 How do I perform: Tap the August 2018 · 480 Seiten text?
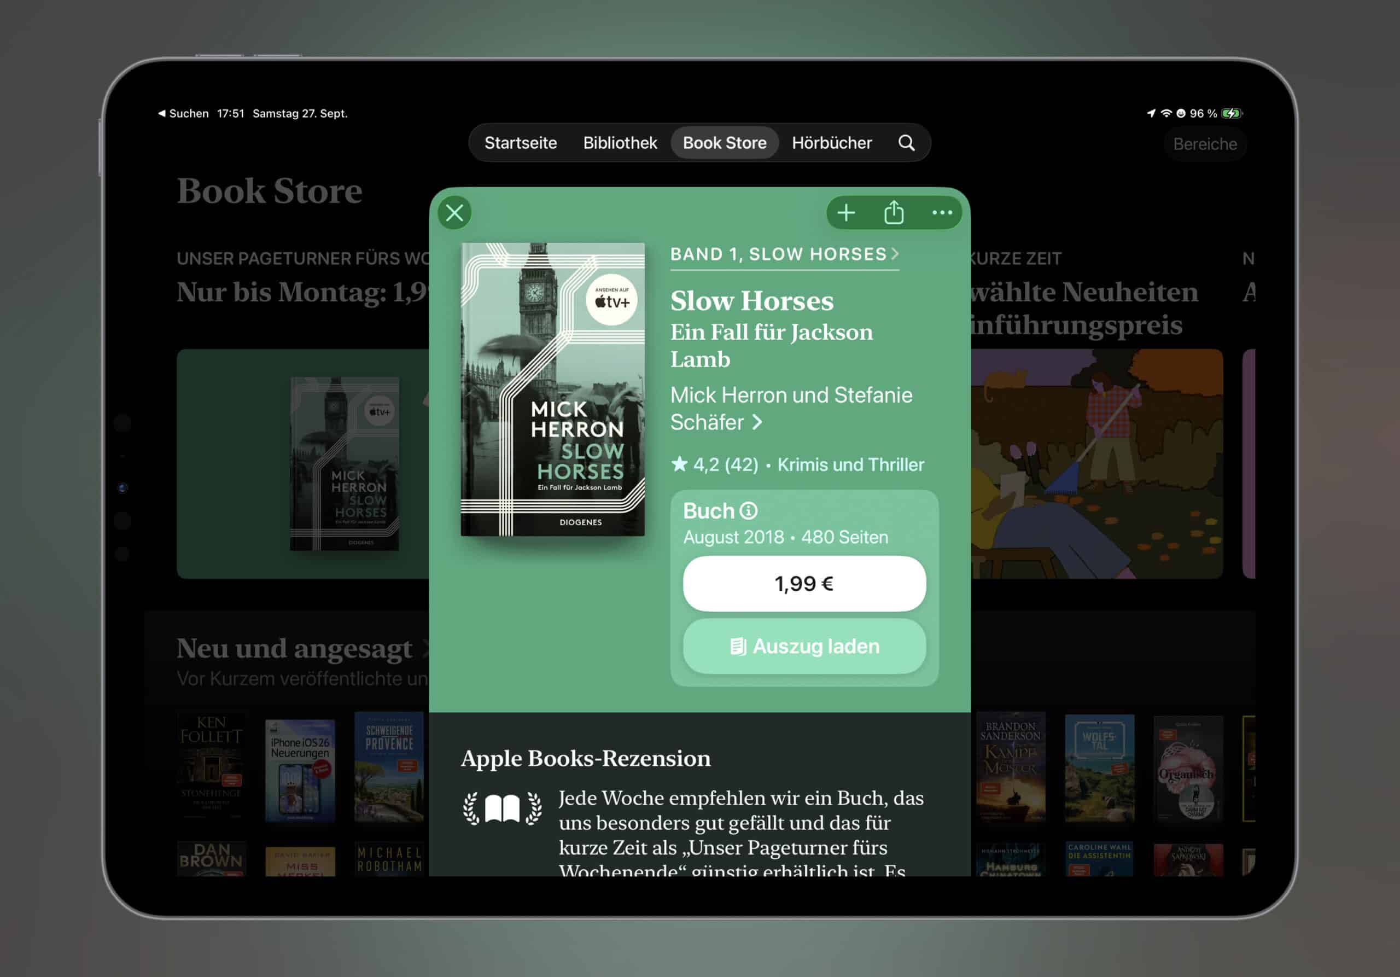coord(785,537)
